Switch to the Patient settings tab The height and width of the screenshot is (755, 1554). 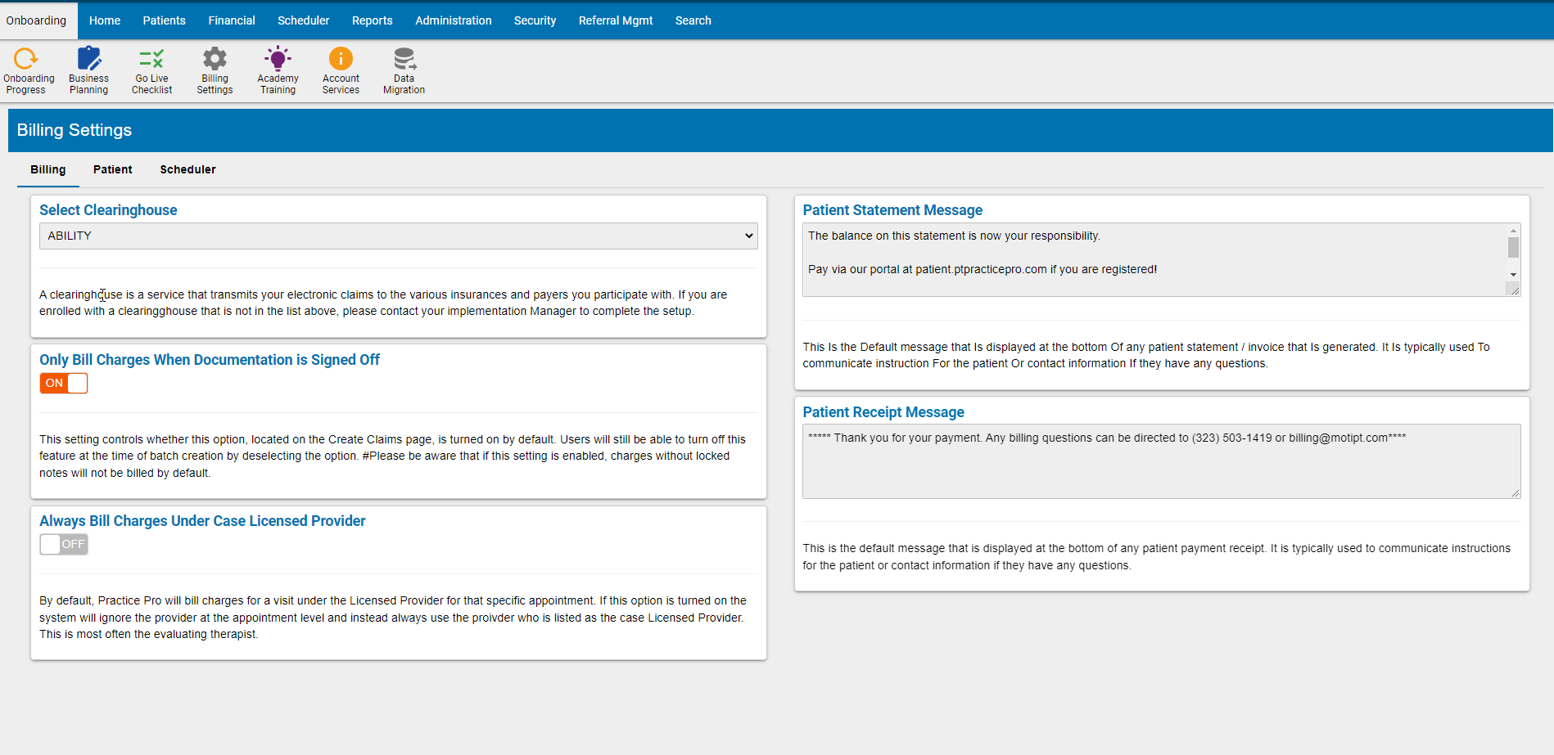(112, 169)
